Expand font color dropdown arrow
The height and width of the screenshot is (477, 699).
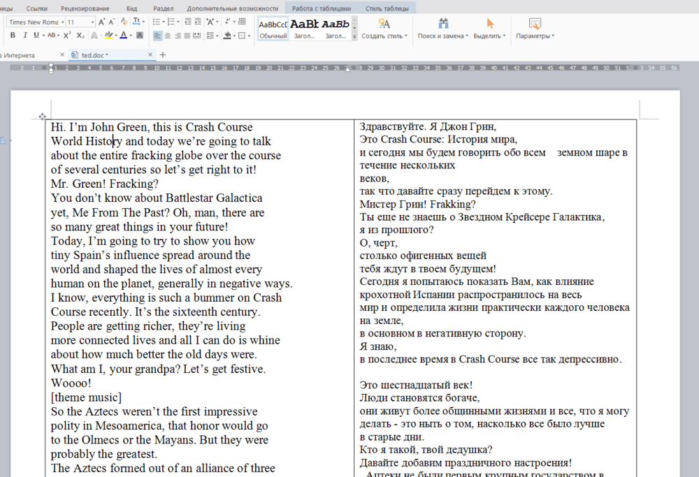point(131,35)
